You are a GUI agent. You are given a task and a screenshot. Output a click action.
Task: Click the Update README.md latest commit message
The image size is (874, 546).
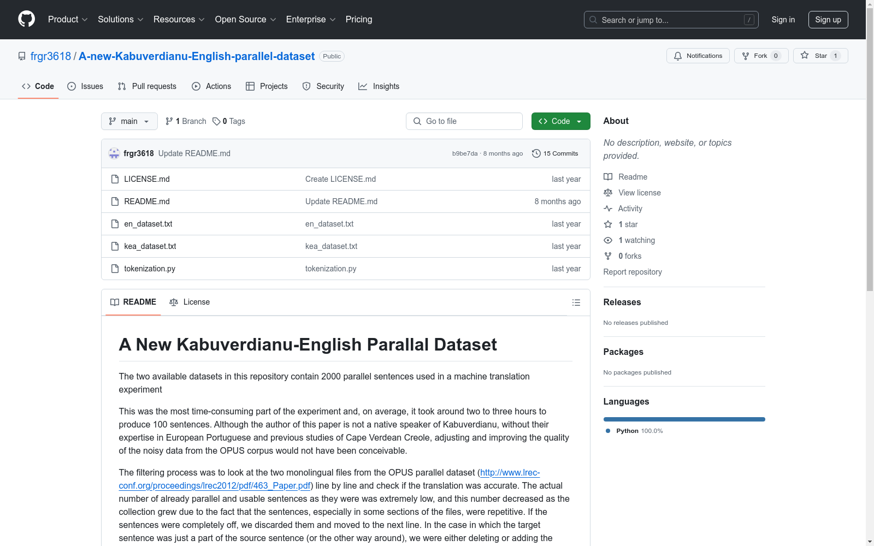(194, 153)
